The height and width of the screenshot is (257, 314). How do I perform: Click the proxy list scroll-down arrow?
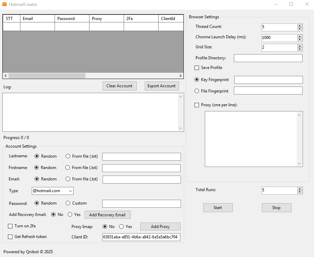coord(299,164)
